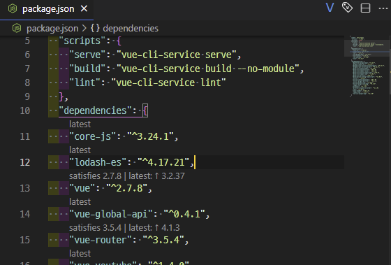The height and width of the screenshot is (265, 391).
Task: Click the "scripts" key text
Action: coord(82,41)
